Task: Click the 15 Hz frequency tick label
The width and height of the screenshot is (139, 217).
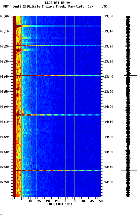Action: [39, 201]
